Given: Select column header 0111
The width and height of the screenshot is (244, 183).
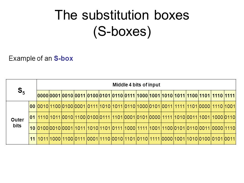Looking at the screenshot, I should pyautogui.click(x=130, y=96).
